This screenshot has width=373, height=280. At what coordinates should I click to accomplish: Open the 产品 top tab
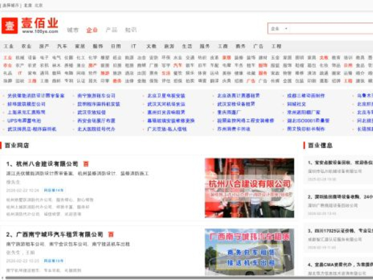pyautogui.click(x=111, y=30)
